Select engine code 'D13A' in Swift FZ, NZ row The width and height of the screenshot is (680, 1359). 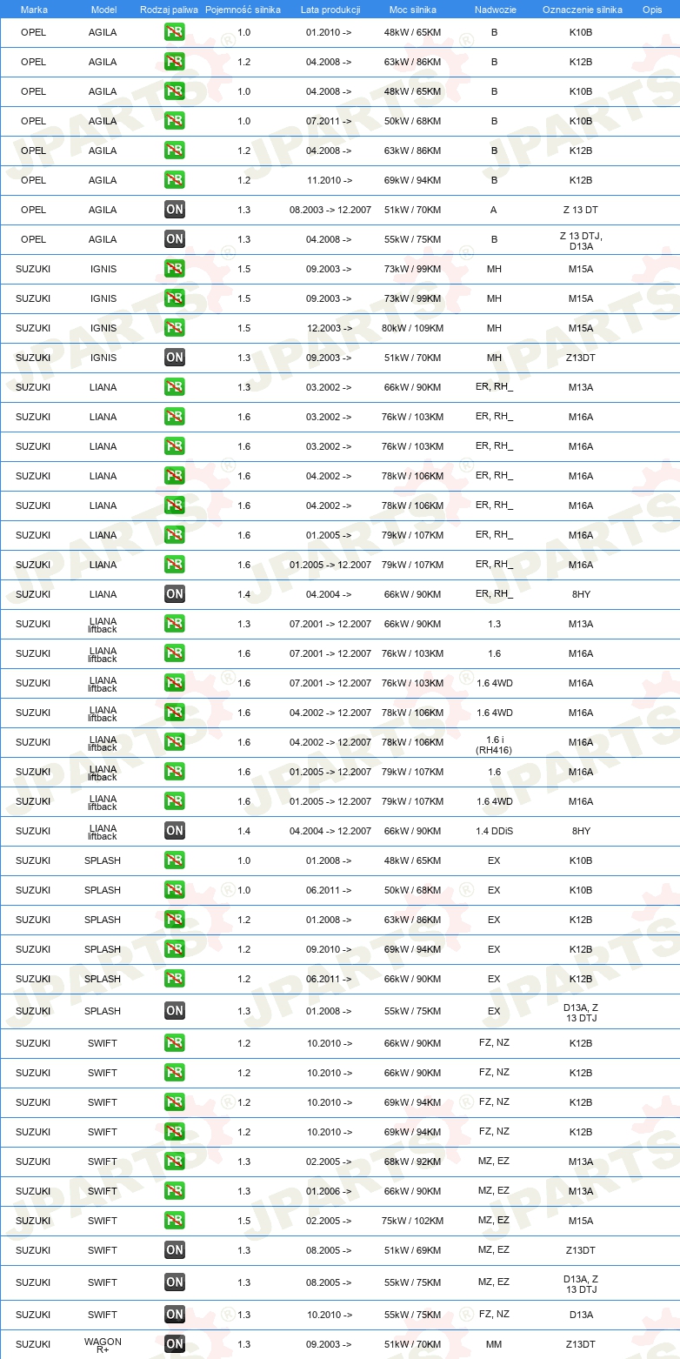(x=581, y=1315)
